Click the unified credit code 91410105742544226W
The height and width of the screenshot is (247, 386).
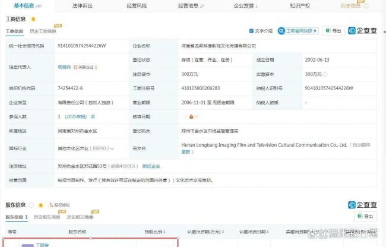[82, 46]
